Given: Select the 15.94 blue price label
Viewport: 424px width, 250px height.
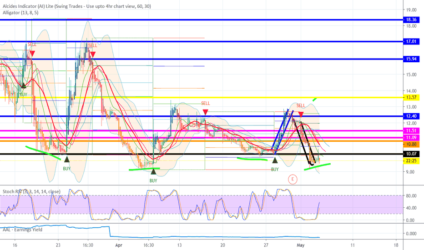Looking at the screenshot, I should [x=411, y=59].
